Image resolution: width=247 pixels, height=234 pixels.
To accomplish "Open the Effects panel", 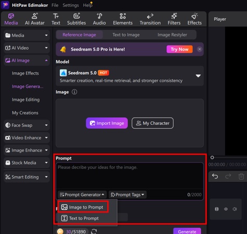I will click(x=194, y=19).
